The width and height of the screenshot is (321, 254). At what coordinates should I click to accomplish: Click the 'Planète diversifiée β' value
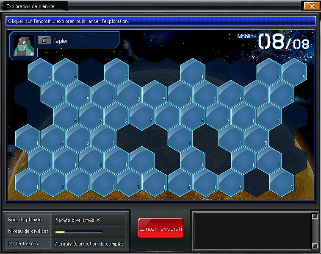(x=77, y=220)
